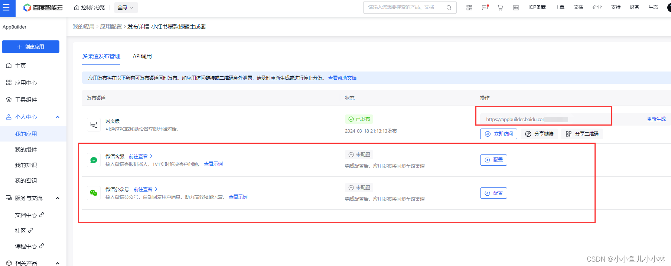Select 我的密钥 in the sidebar
This screenshot has width=671, height=266.
[26, 180]
